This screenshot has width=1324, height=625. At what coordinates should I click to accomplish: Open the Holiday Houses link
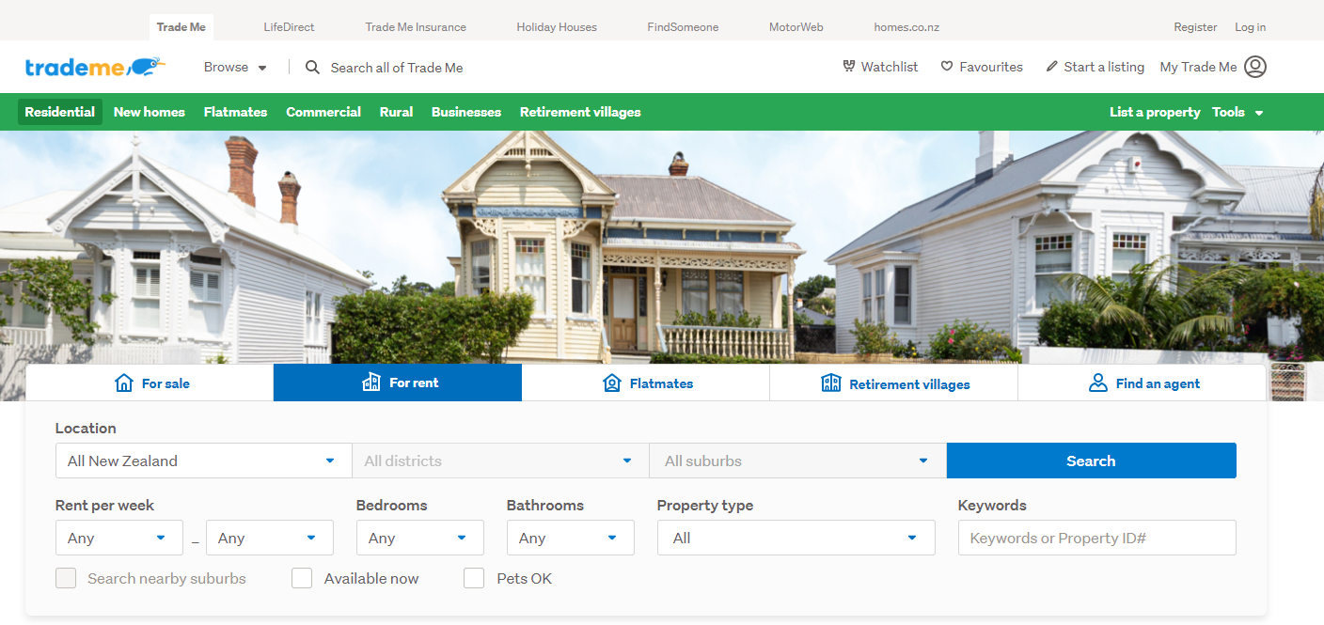pos(557,27)
